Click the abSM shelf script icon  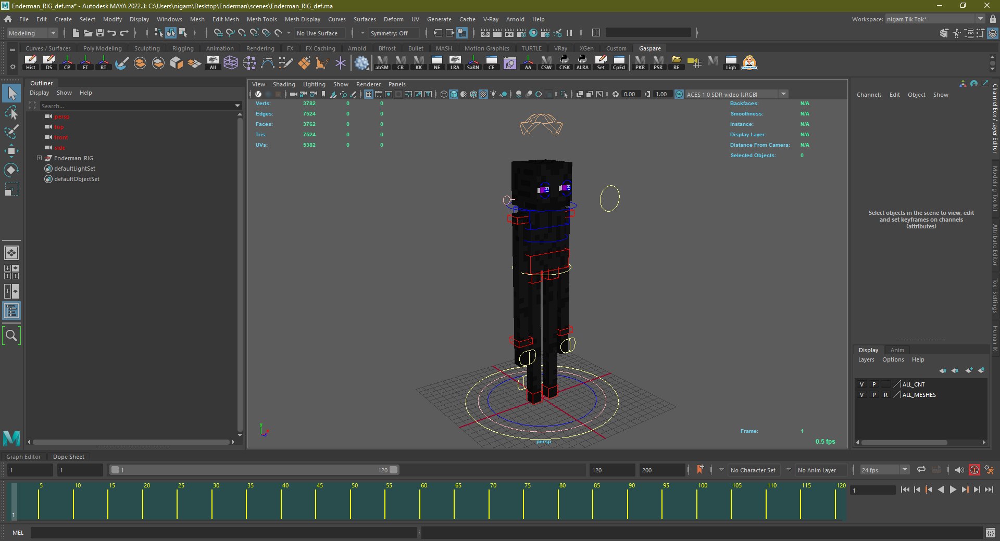tap(382, 62)
